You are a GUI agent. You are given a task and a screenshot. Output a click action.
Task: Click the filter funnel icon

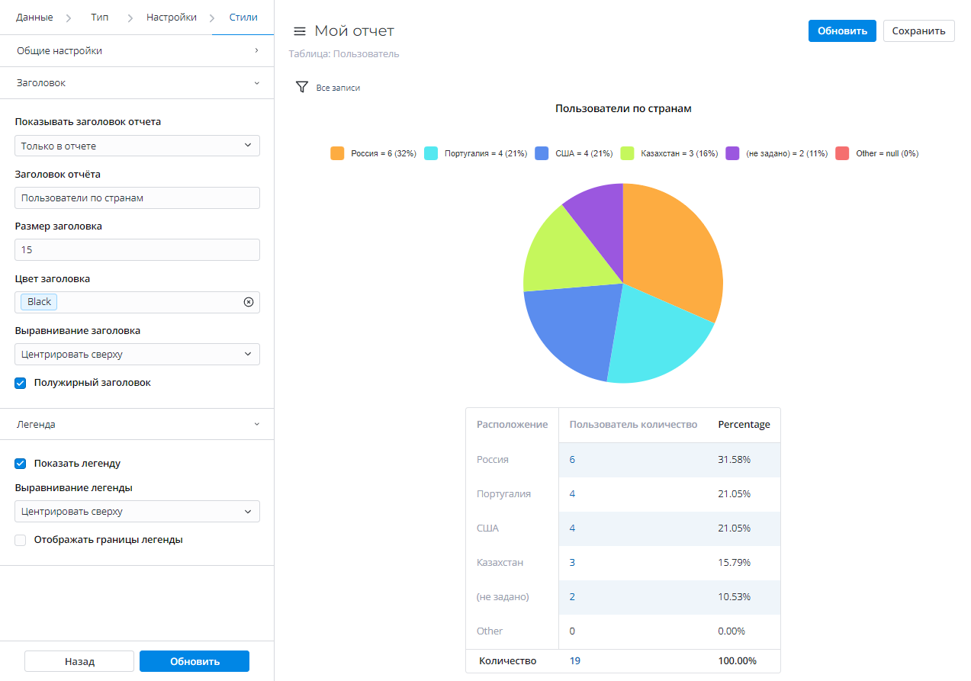click(x=301, y=88)
